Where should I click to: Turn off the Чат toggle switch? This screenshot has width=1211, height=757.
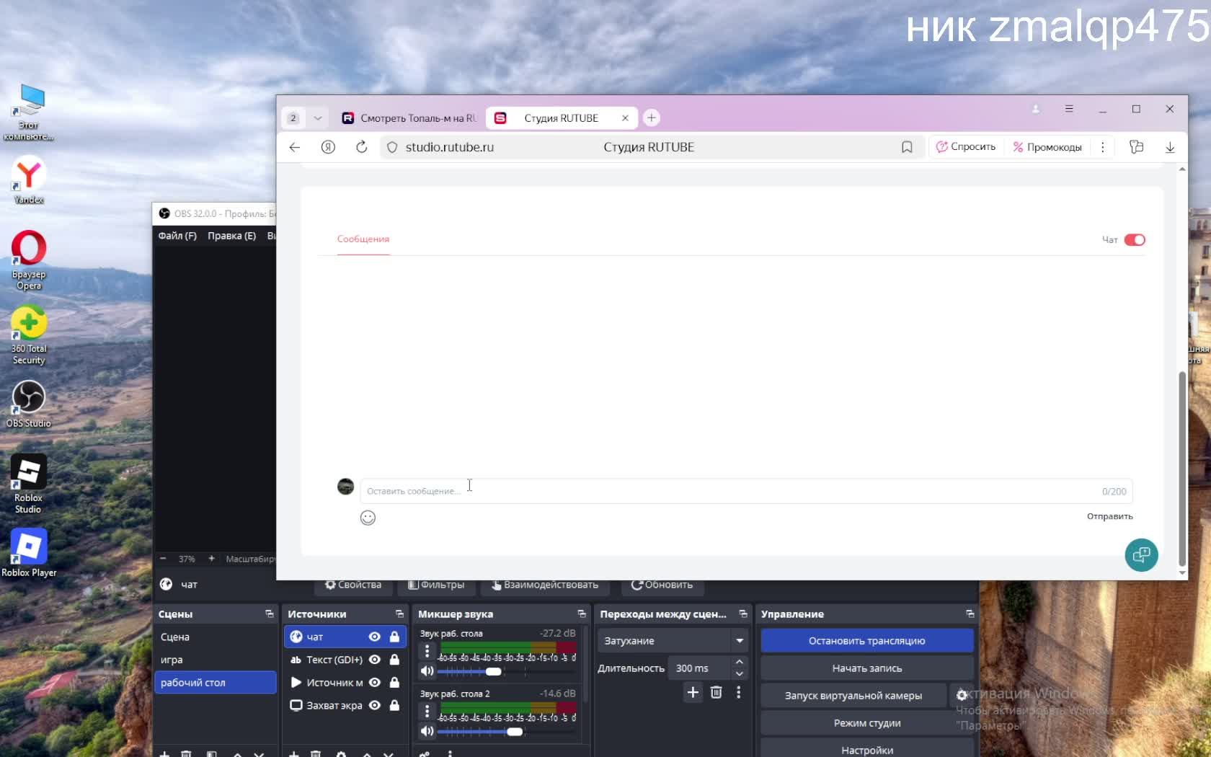[1135, 239]
